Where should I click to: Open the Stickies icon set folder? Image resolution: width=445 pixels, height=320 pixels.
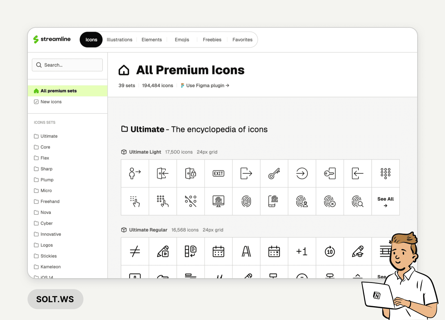coord(45,256)
